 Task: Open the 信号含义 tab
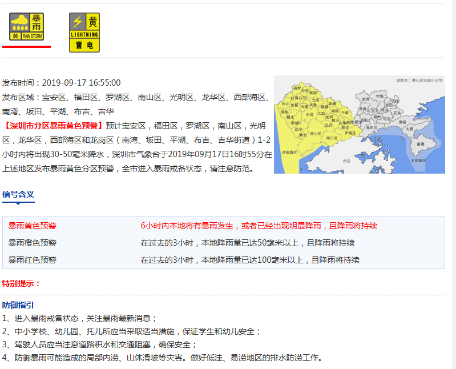[x=18, y=194]
